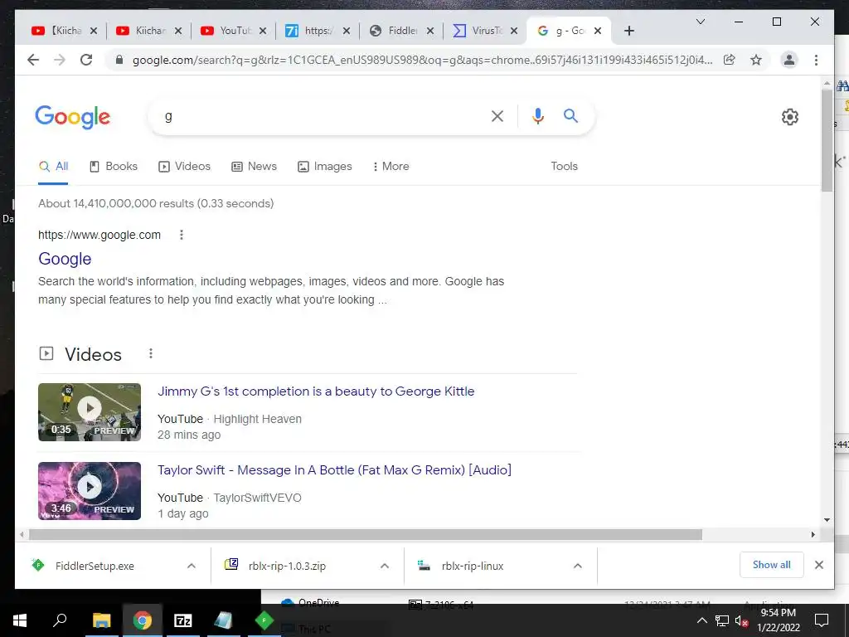The image size is (849, 637).
Task: Select the All results tab
Action: coord(53,166)
